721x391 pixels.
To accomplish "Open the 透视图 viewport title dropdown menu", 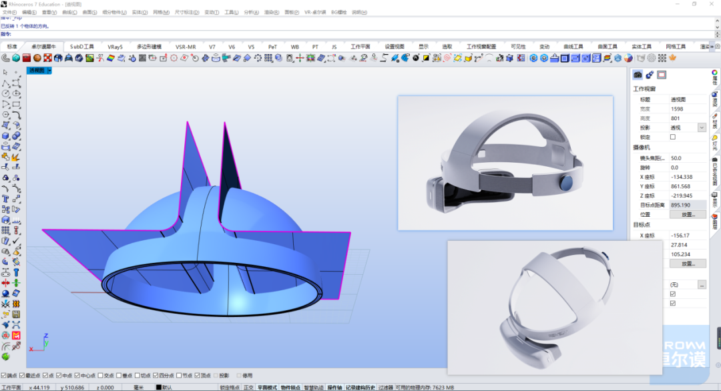I will [49, 70].
